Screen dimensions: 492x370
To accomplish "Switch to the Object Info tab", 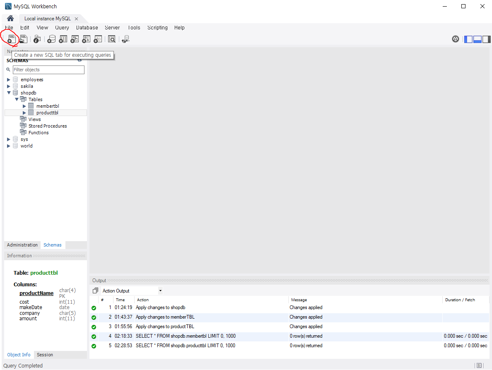I will point(19,355).
